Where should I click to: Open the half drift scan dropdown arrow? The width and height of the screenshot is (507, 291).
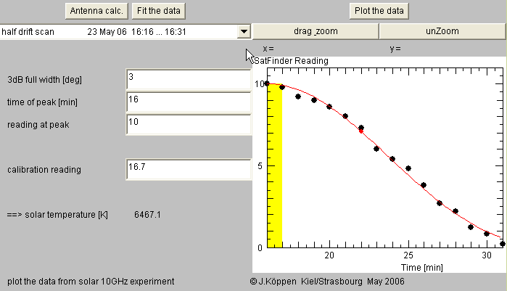244,32
